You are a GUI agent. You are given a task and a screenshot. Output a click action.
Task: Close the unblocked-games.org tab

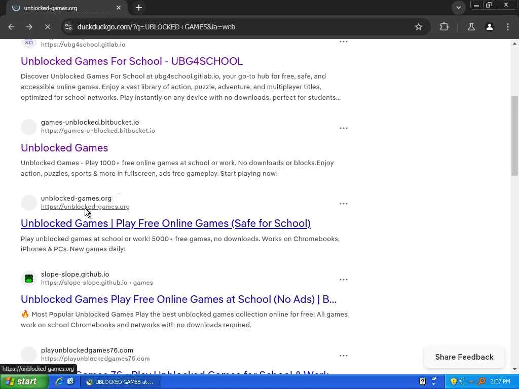119,8
